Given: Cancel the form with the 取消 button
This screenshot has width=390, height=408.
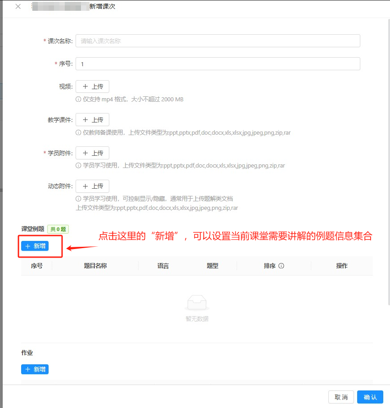Looking at the screenshot, I should 341,397.
